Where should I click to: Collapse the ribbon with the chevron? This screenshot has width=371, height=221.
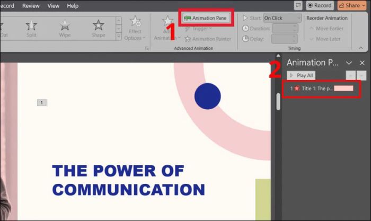pos(360,48)
